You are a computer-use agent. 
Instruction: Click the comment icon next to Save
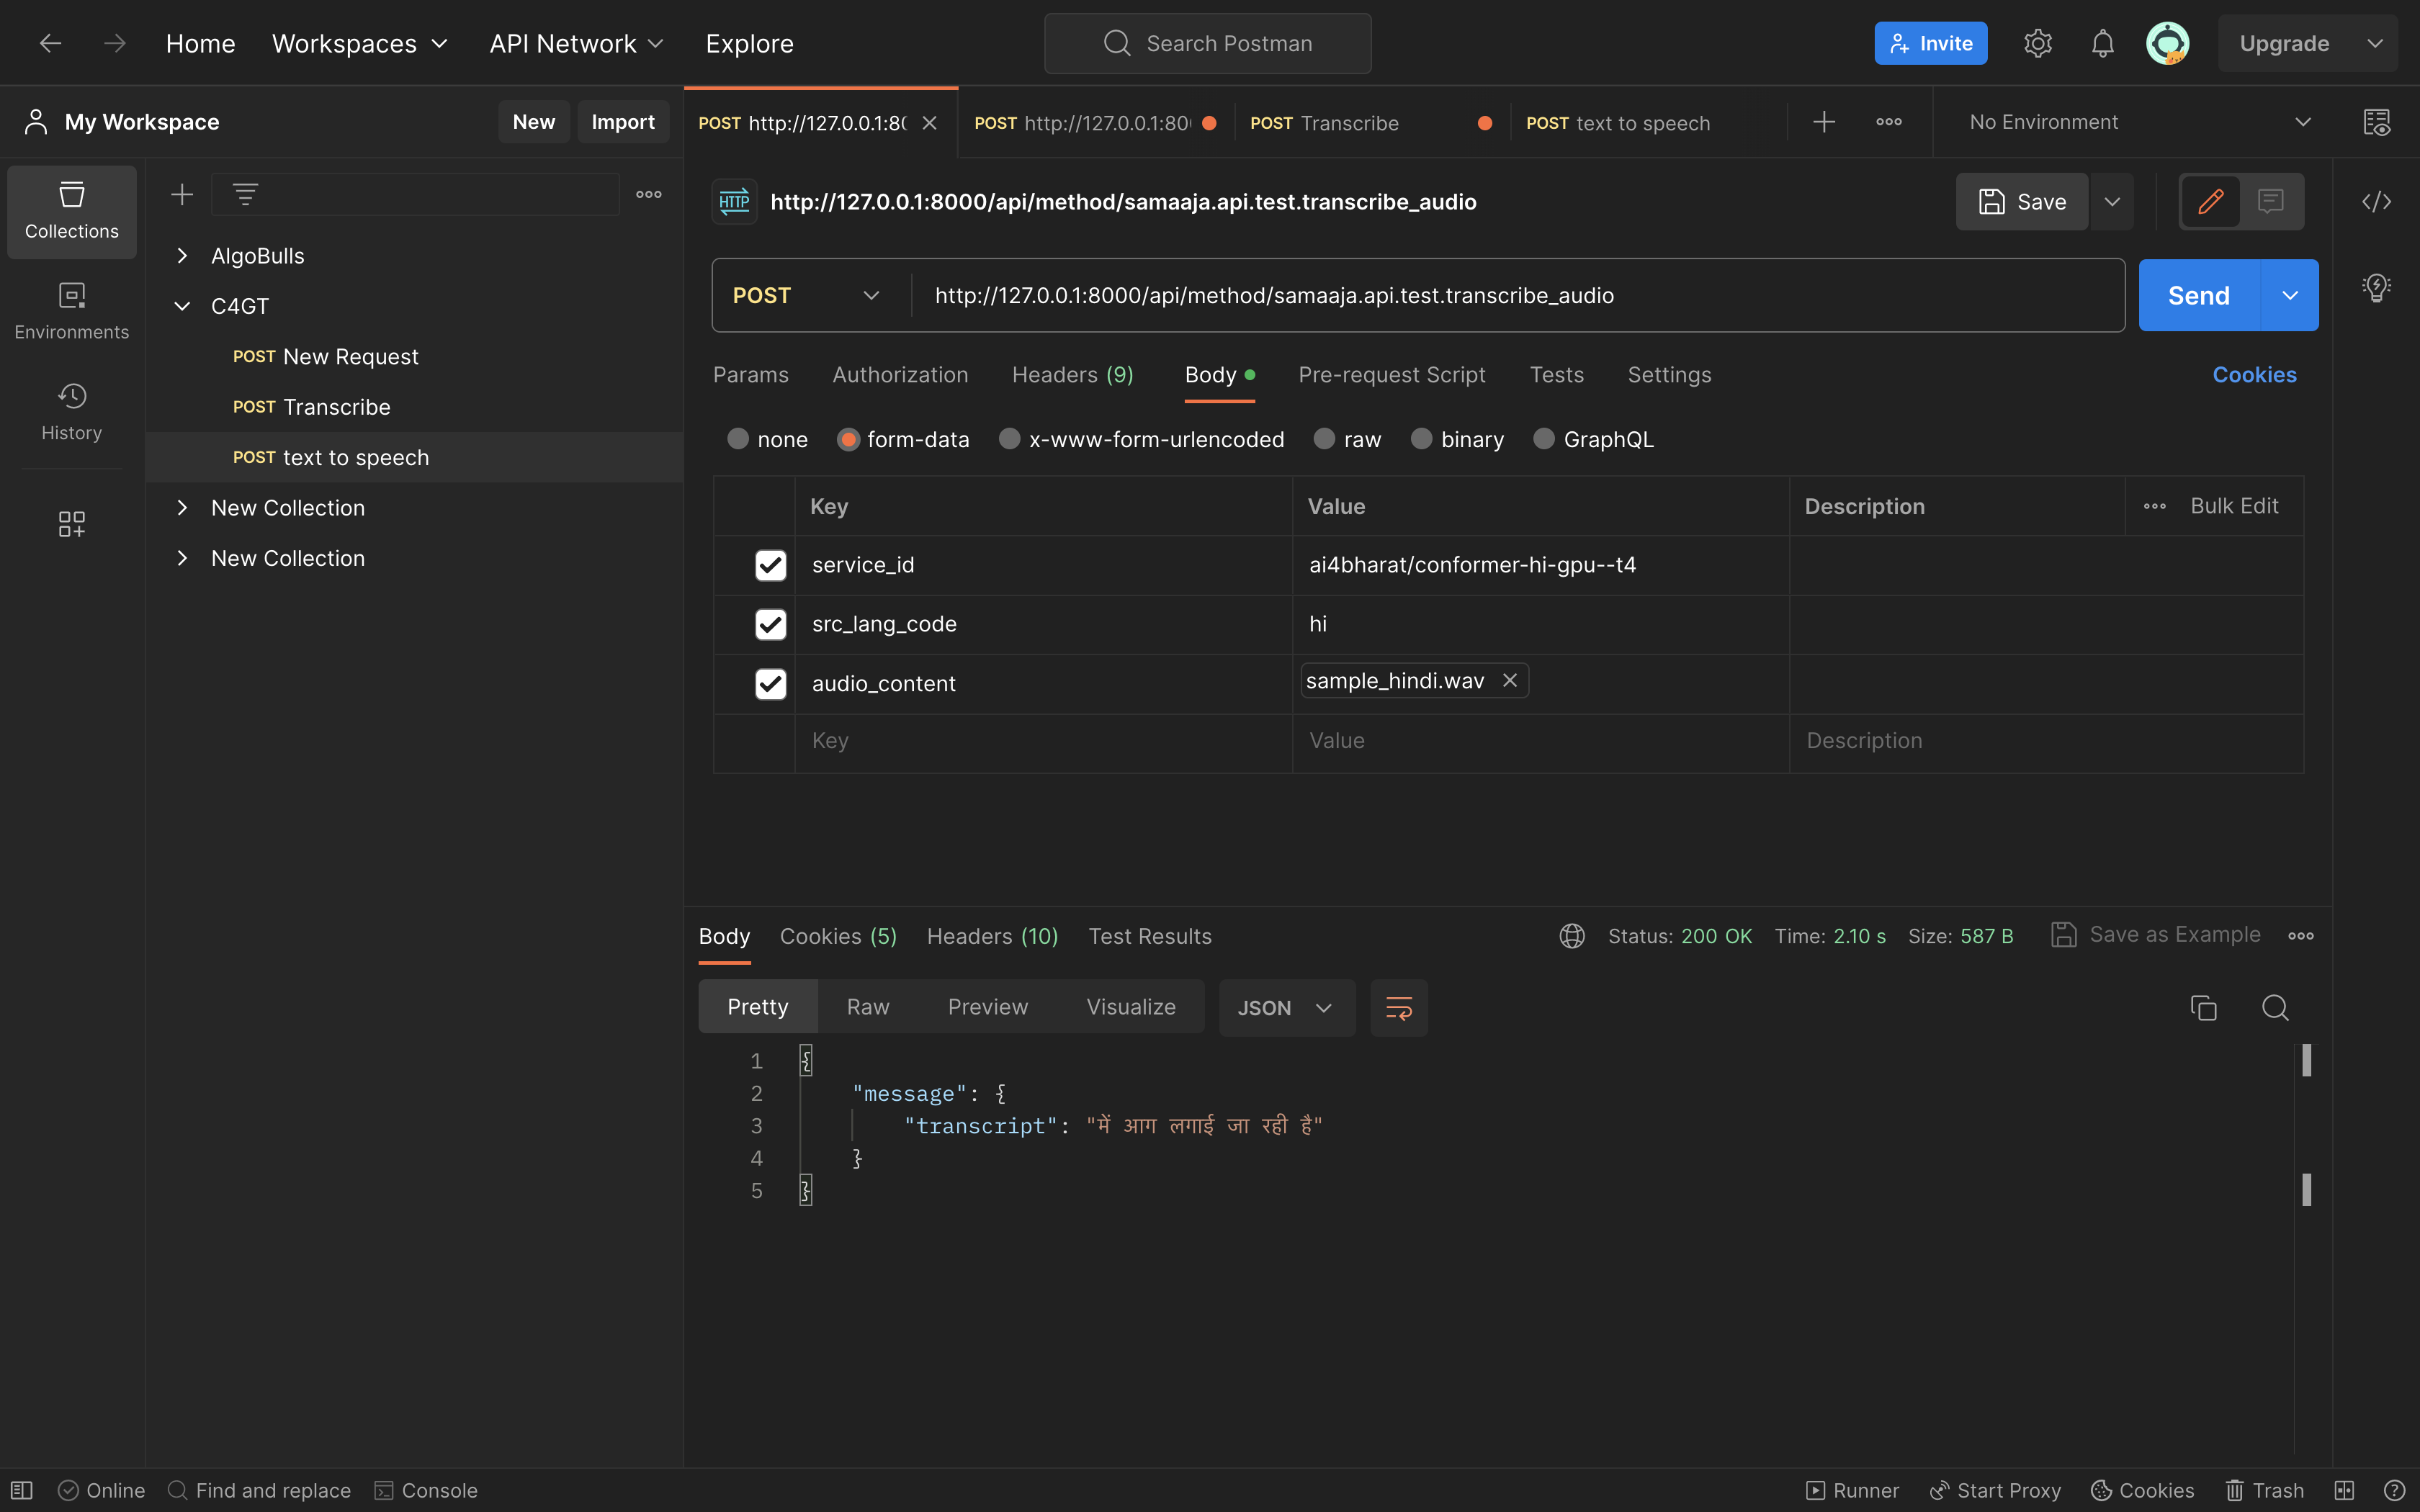2272,200
